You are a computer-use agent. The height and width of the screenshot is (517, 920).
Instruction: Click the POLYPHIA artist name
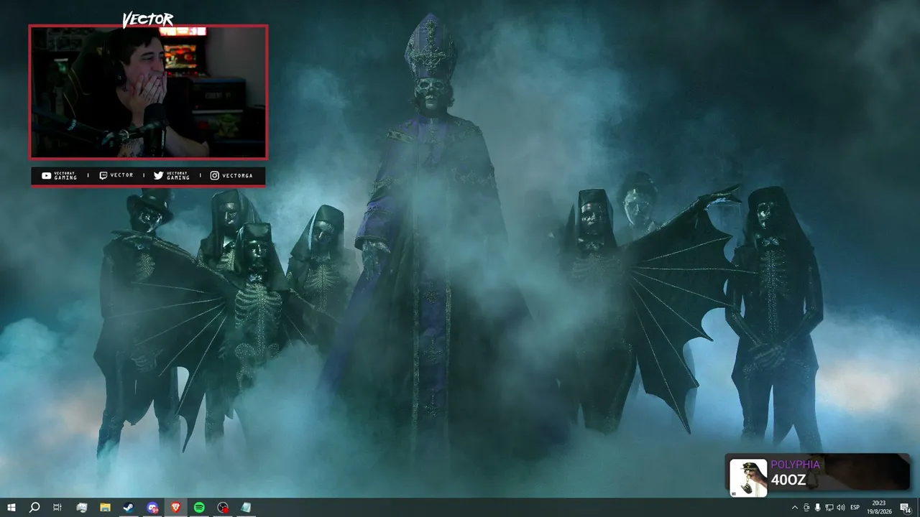point(795,465)
